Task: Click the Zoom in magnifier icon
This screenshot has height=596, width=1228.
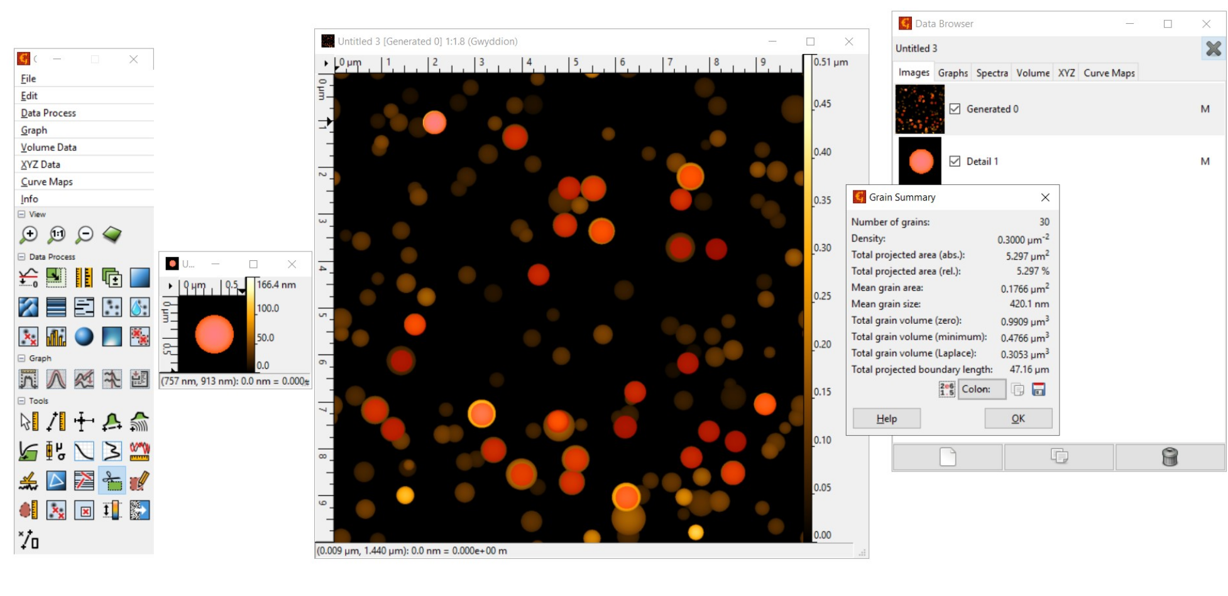Action: tap(28, 235)
